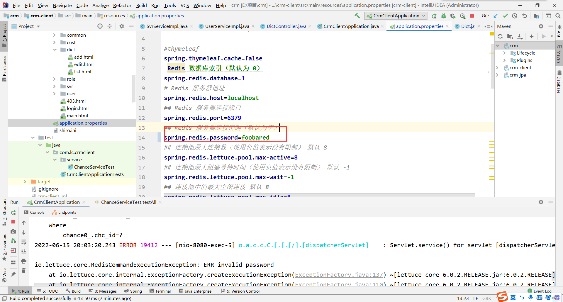This screenshot has height=302, width=563.
Task: Revert changes with the rollback icon
Action: 524,16
